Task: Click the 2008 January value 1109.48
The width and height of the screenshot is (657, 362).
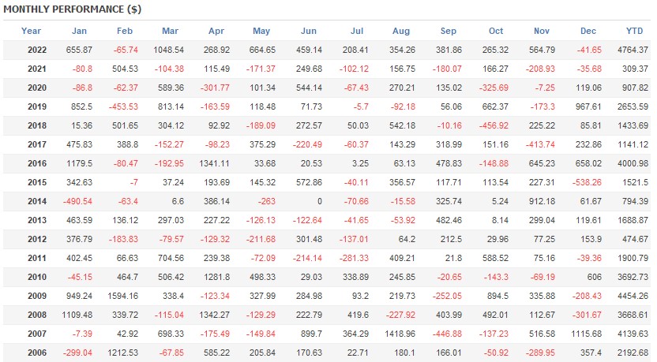Action: 77,315
